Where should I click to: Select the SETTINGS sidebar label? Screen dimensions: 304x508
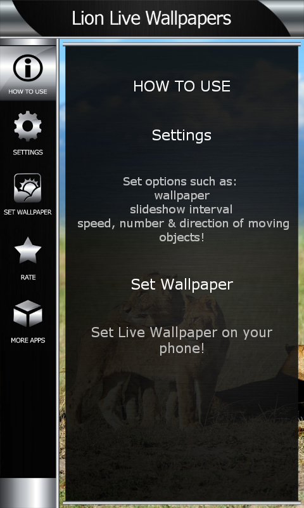28,152
